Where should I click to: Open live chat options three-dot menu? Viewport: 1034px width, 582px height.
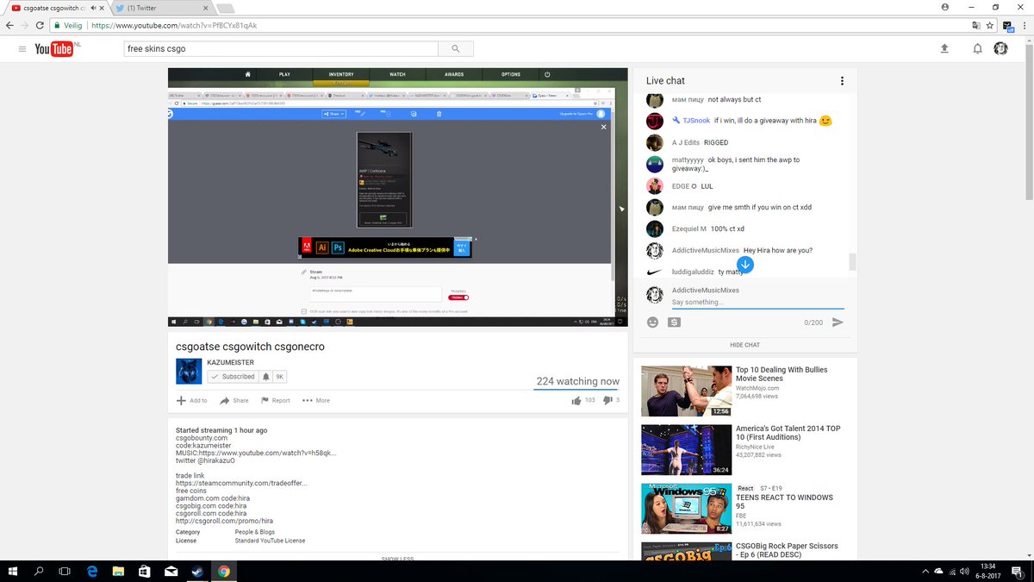coord(842,81)
